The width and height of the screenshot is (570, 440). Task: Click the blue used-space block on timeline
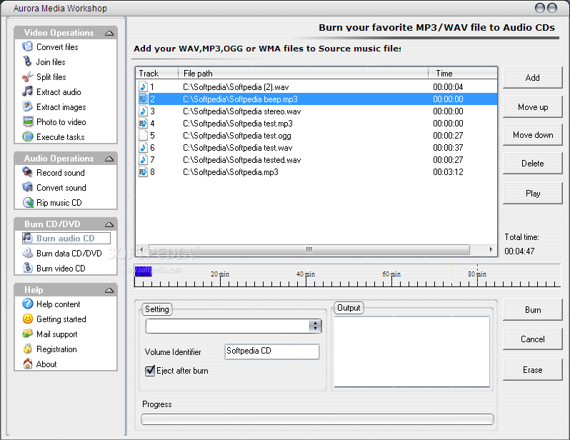click(144, 271)
